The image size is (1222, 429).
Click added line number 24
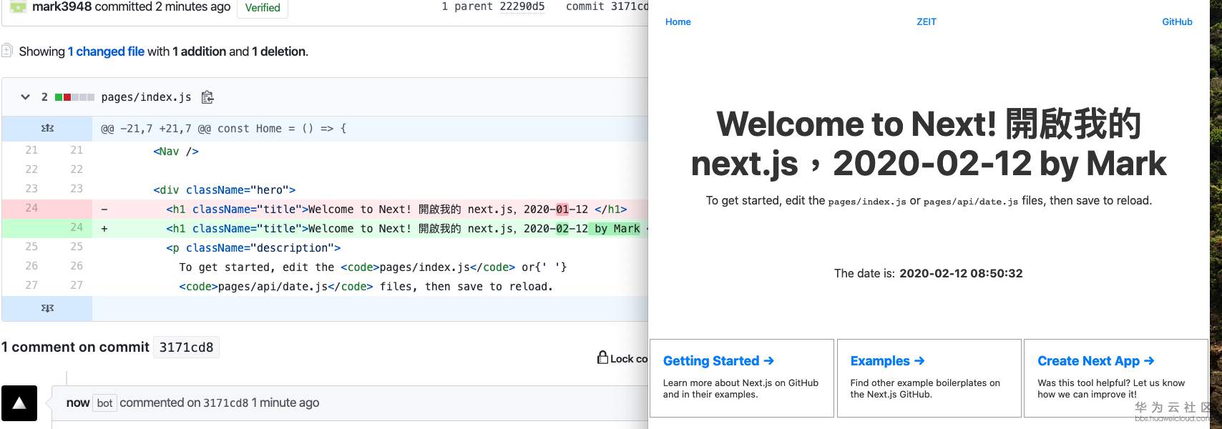[77, 227]
